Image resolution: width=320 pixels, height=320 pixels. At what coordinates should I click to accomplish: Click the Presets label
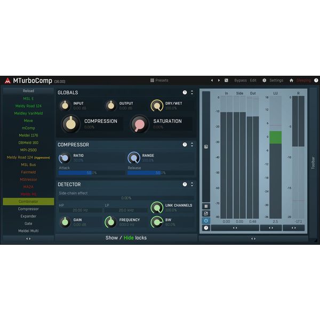coord(162,81)
